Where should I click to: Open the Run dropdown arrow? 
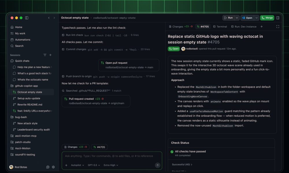click(x=237, y=18)
